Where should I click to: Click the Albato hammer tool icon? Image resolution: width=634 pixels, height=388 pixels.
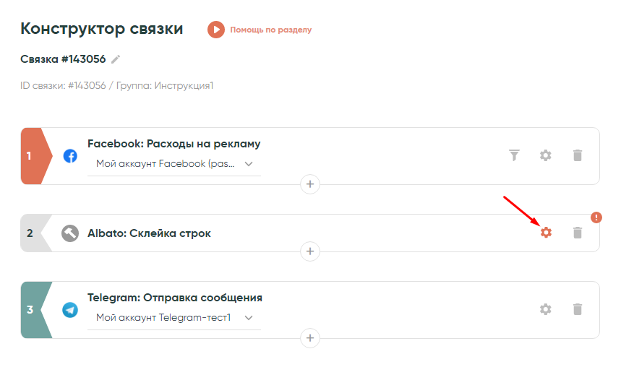tap(70, 233)
